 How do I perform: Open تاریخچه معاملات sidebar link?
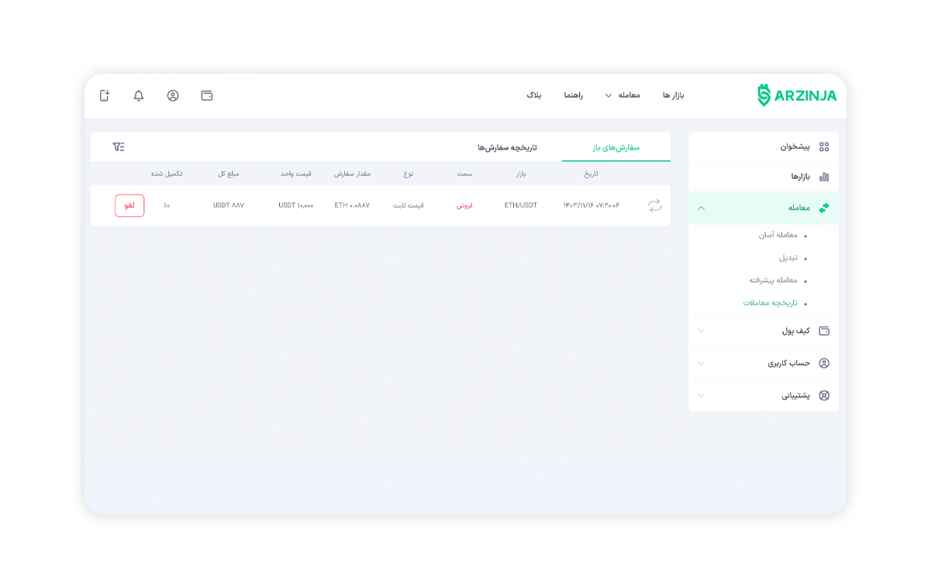(770, 303)
